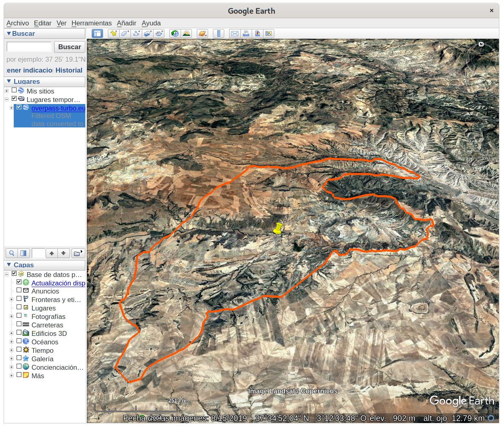Save the image using the toolbar icon

coord(257,33)
